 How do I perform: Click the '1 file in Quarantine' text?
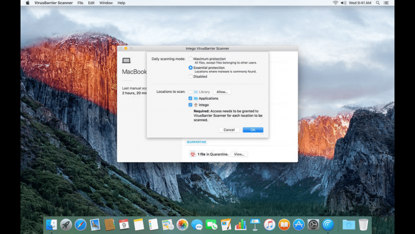[213, 154]
